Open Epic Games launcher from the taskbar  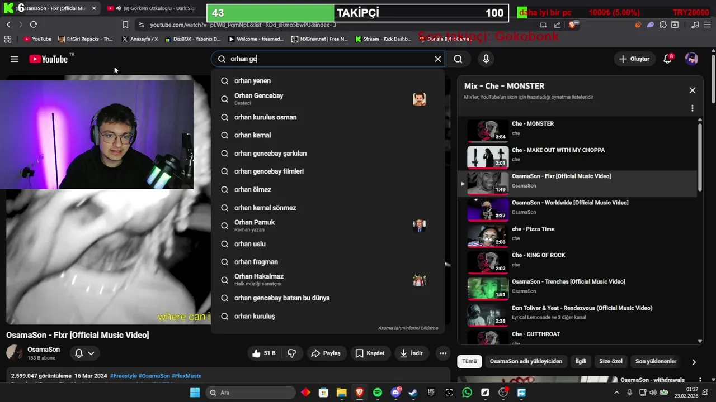(431, 393)
